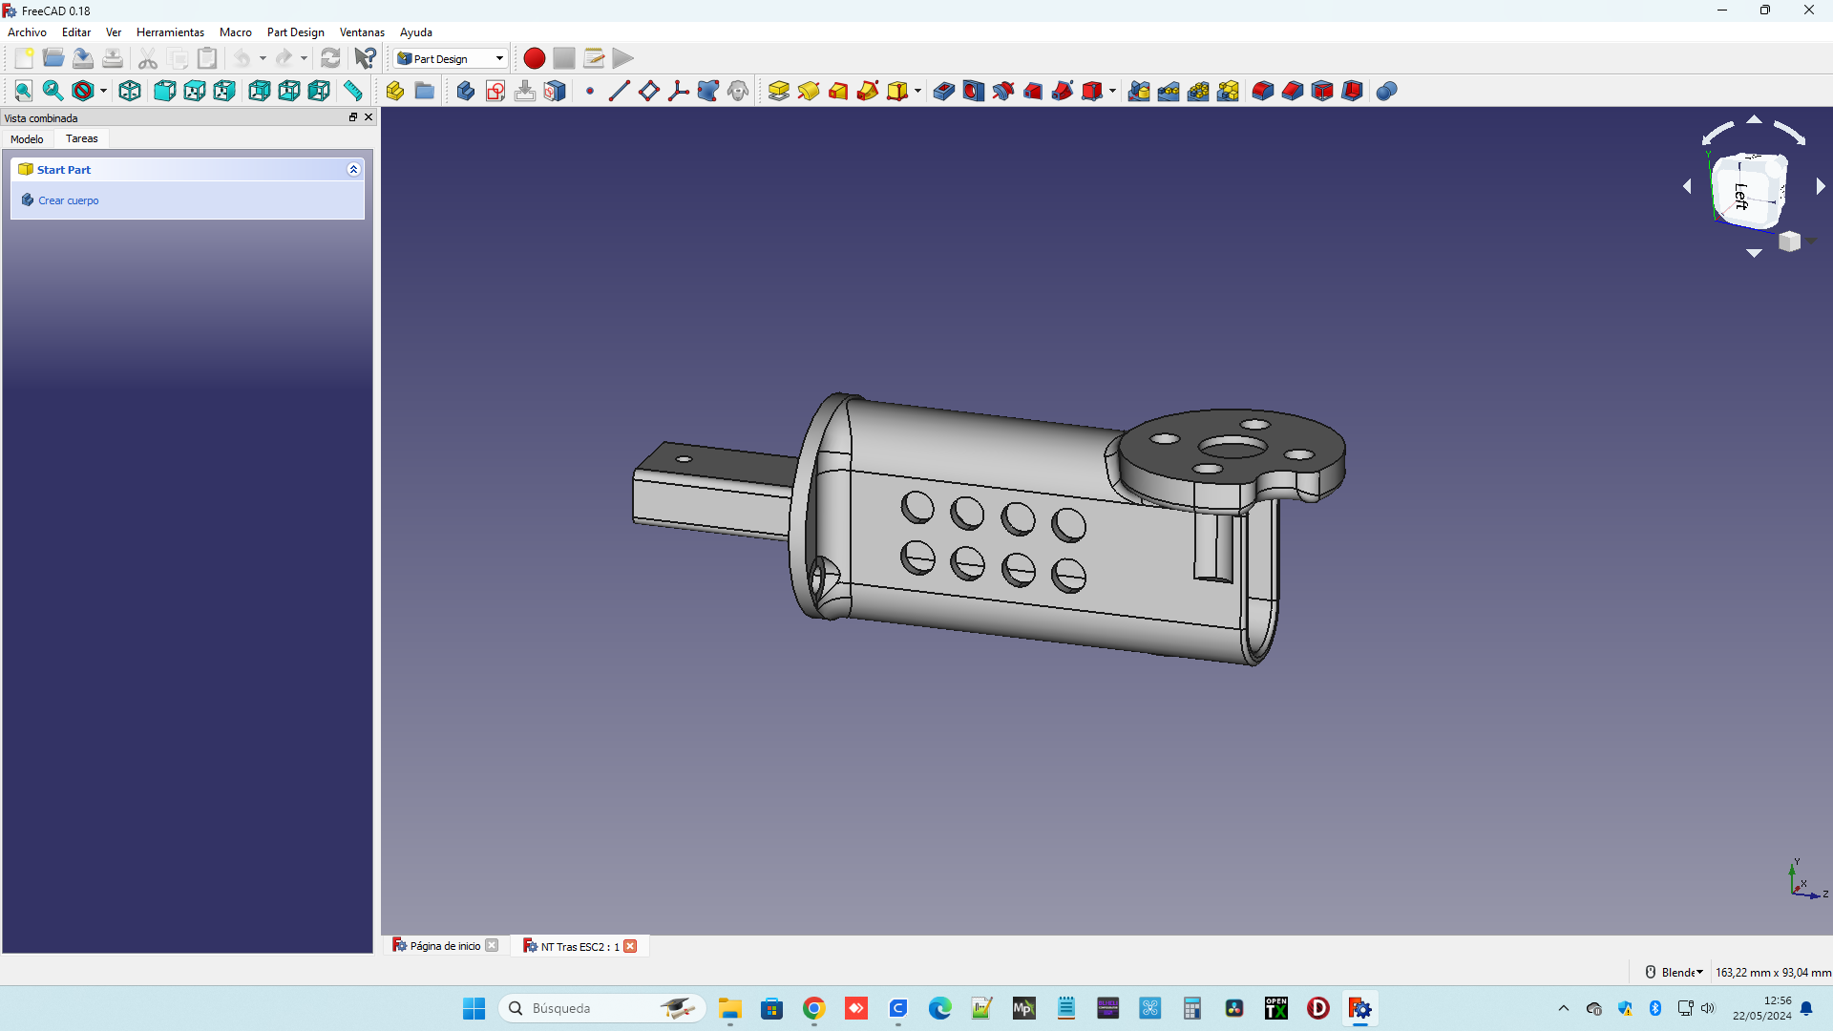Open the draw style dropdown arrow
This screenshot has height=1031, width=1833.
[x=103, y=91]
